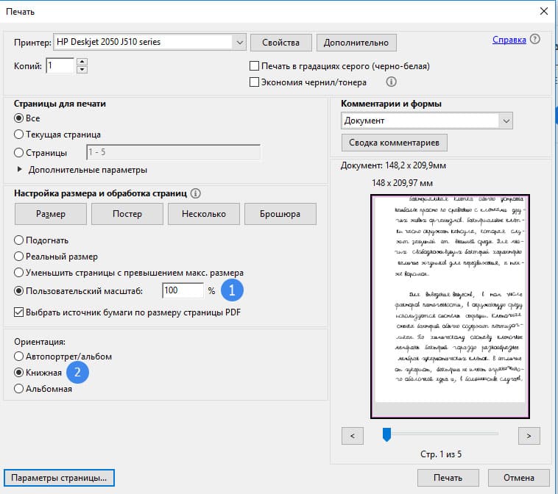Open Комментарии и формы dropdown

(x=505, y=121)
